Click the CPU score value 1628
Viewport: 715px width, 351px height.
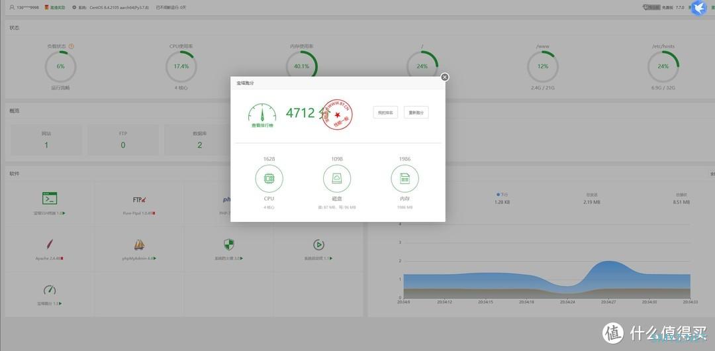(x=269, y=159)
